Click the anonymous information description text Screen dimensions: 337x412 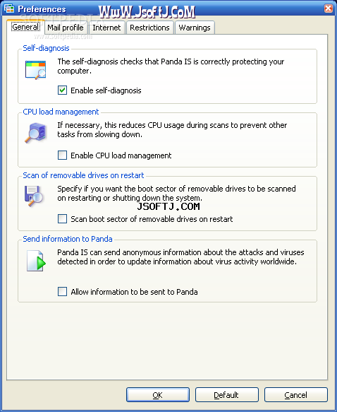point(180,257)
